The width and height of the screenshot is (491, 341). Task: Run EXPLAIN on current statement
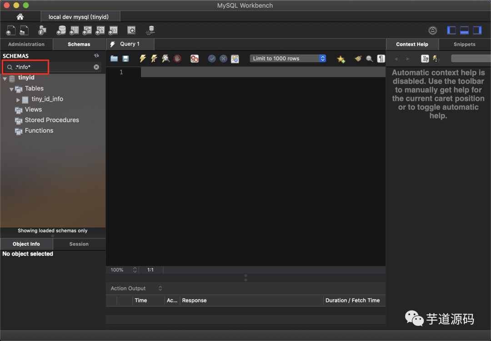pyautogui.click(x=165, y=59)
